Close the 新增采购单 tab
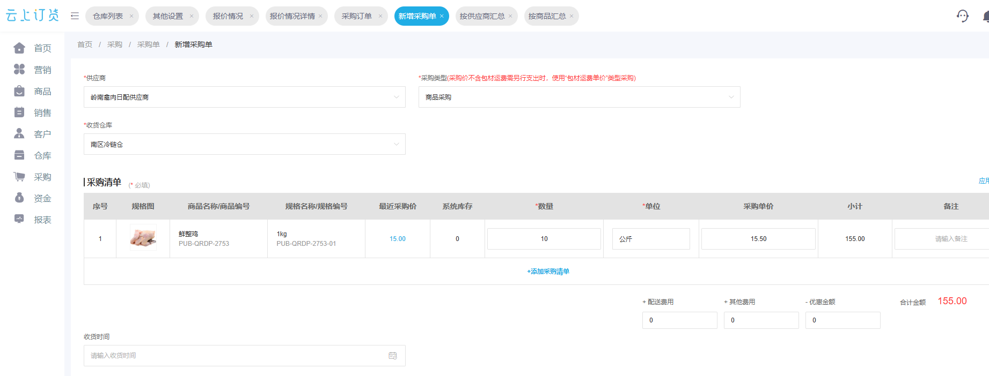The width and height of the screenshot is (989, 376). tap(442, 16)
